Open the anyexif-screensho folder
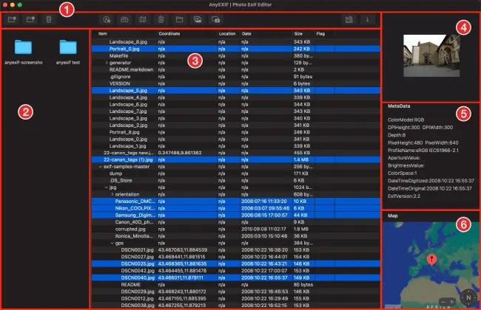This screenshot has width=481, height=310. [24, 52]
